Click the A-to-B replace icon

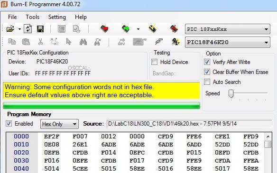coord(55,42)
